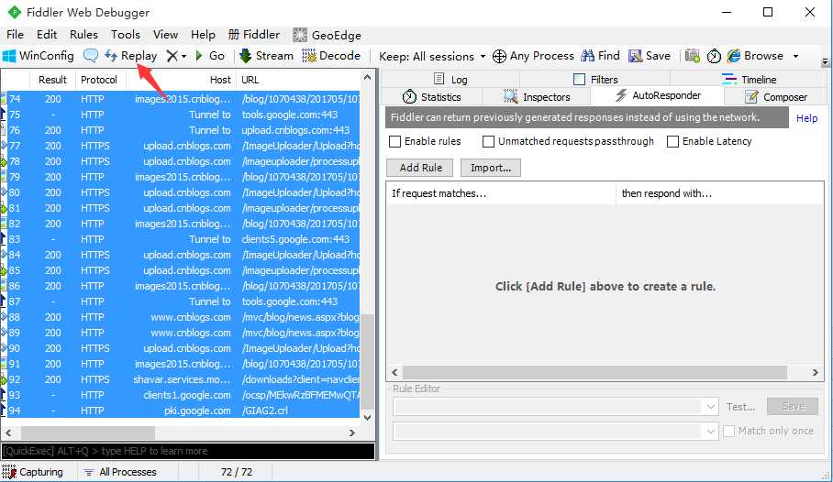The image size is (833, 482).
Task: Select session 75 tools.google.com:443
Action: click(x=181, y=115)
